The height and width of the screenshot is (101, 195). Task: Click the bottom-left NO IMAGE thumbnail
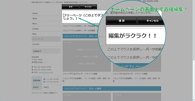point(87,97)
